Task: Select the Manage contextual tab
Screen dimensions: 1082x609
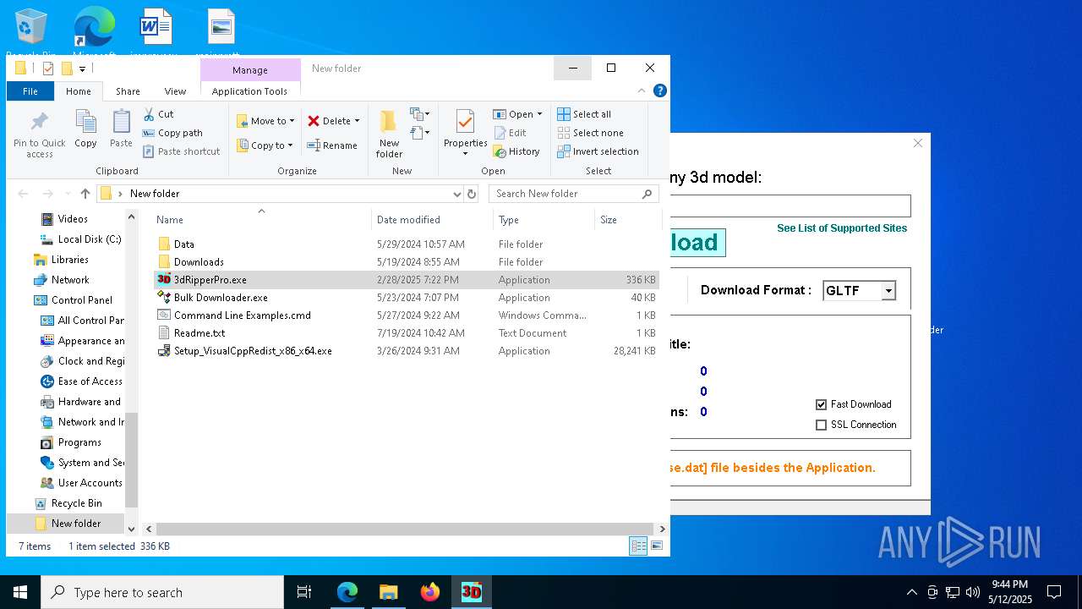Action: [x=250, y=70]
